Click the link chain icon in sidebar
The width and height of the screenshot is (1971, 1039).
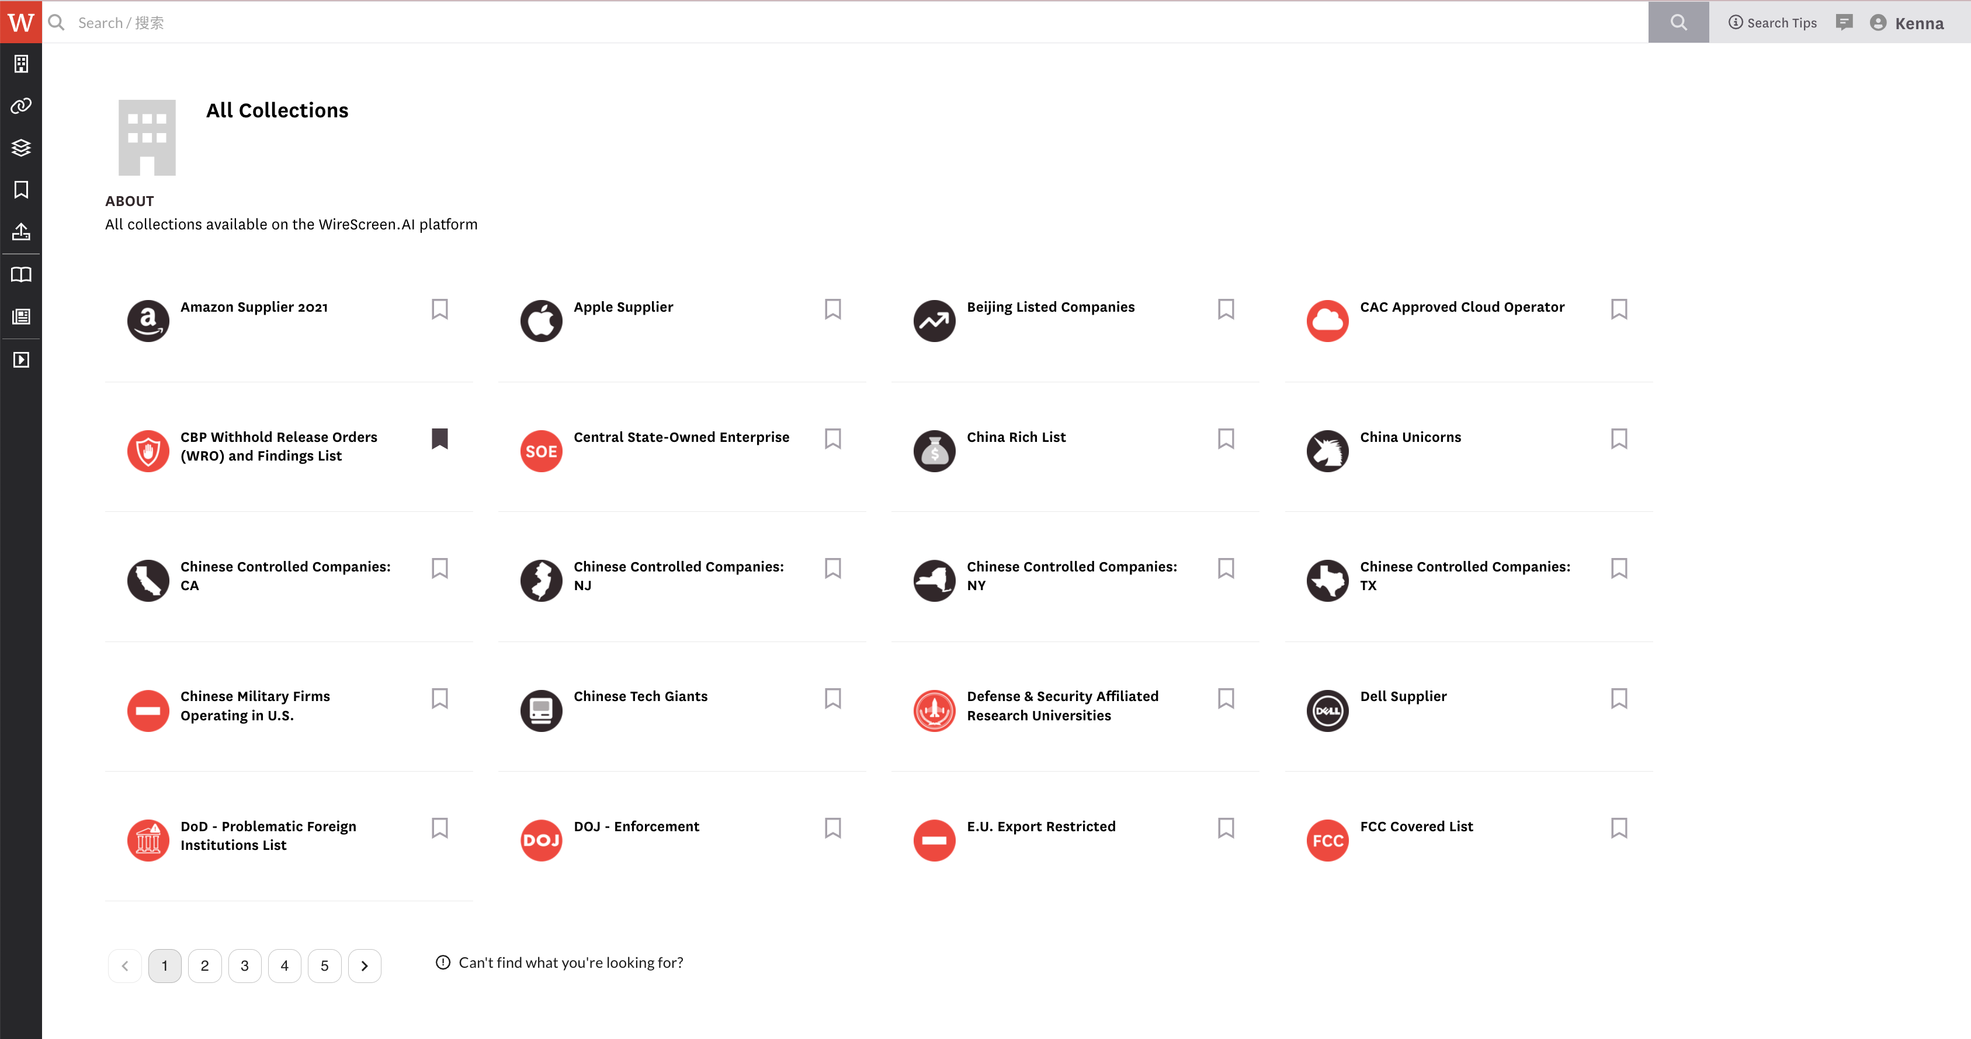point(20,106)
